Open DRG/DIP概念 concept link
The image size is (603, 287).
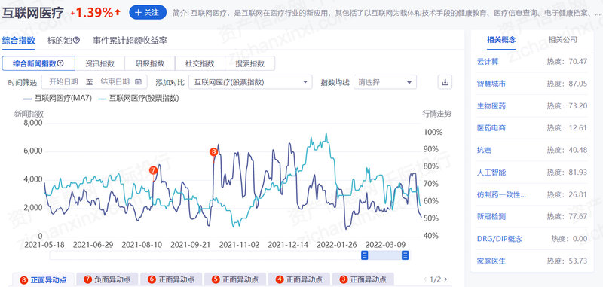pos(500,239)
